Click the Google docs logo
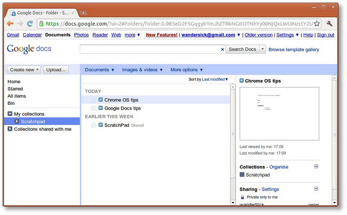The image size is (347, 215). click(x=29, y=49)
